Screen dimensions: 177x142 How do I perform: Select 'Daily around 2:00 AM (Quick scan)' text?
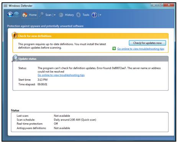click(x=75, y=120)
